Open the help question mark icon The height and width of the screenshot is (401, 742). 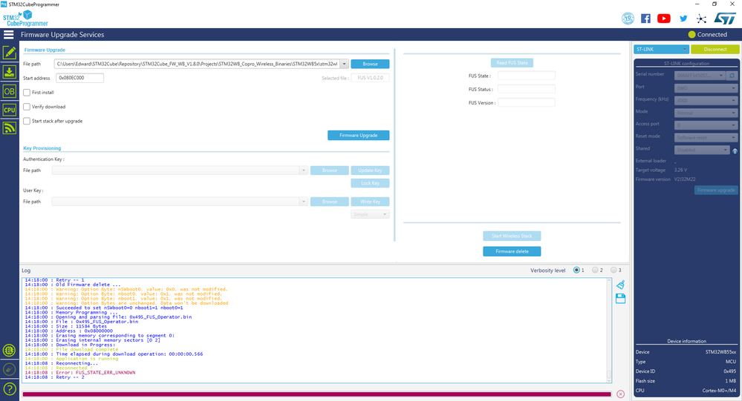10,389
